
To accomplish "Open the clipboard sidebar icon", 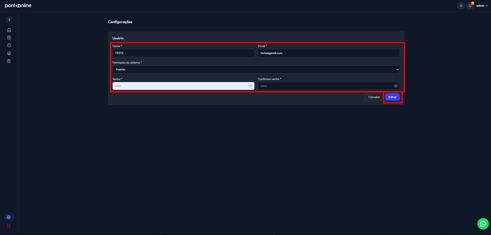I will click(9, 61).
